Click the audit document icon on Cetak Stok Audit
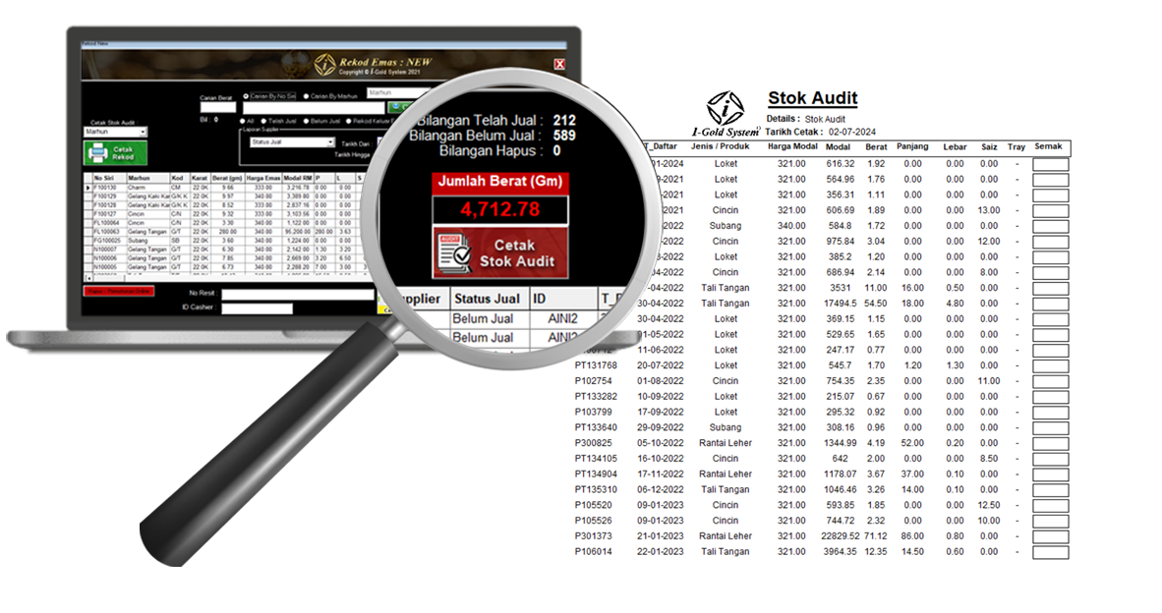Image resolution: width=1162 pixels, height=613 pixels. [x=453, y=254]
